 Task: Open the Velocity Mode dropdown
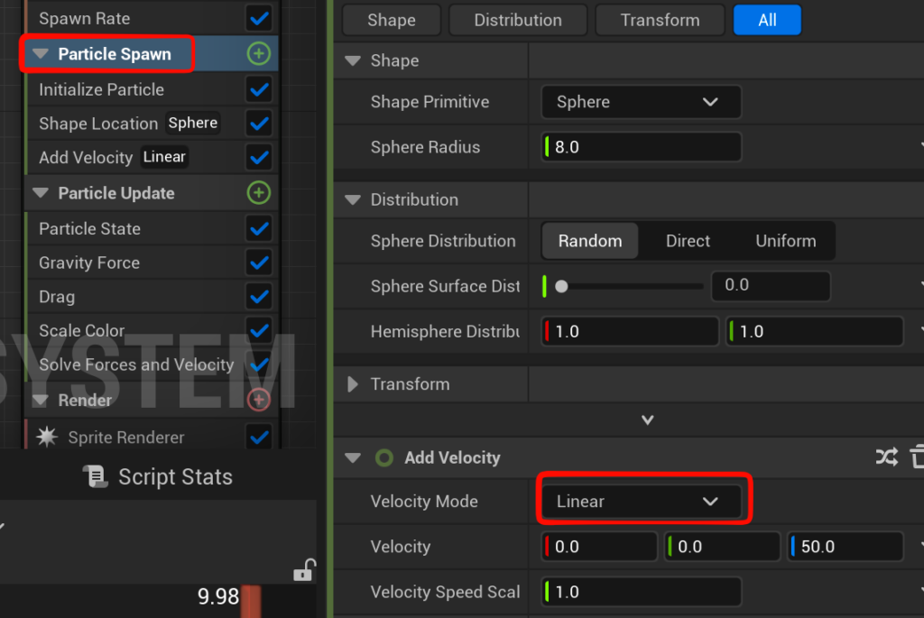pyautogui.click(x=644, y=502)
